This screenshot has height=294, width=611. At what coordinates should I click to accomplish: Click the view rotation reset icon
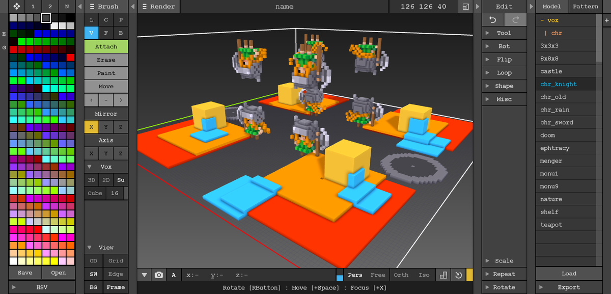point(458,275)
